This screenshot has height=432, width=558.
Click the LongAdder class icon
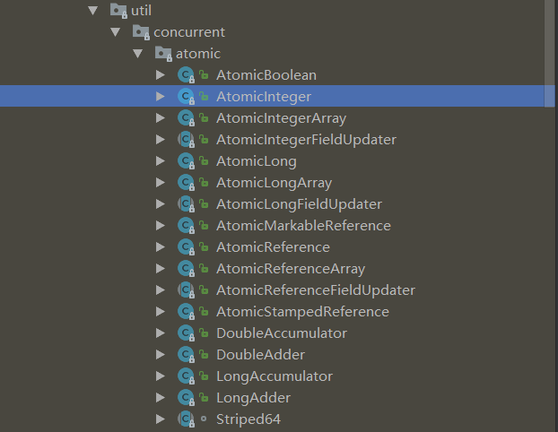coord(186,398)
